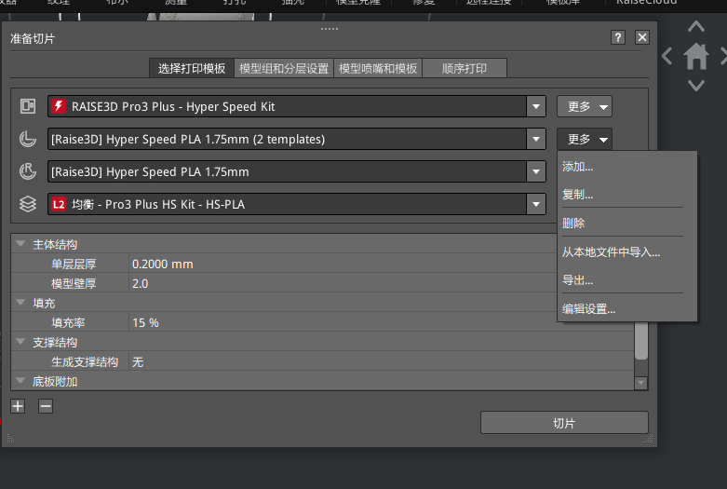Click the 填充率 value 15 %

point(145,323)
